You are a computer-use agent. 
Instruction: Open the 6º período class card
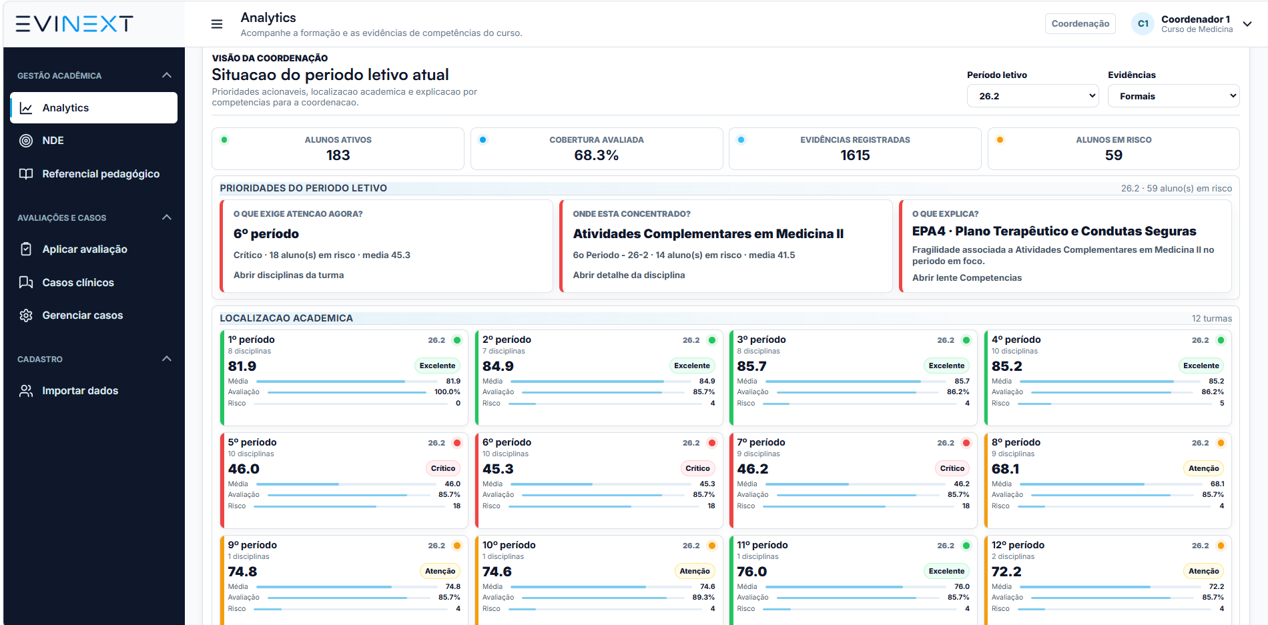point(599,480)
